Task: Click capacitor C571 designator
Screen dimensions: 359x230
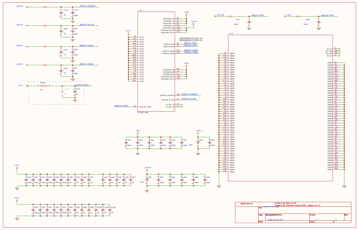Action: tap(238, 20)
